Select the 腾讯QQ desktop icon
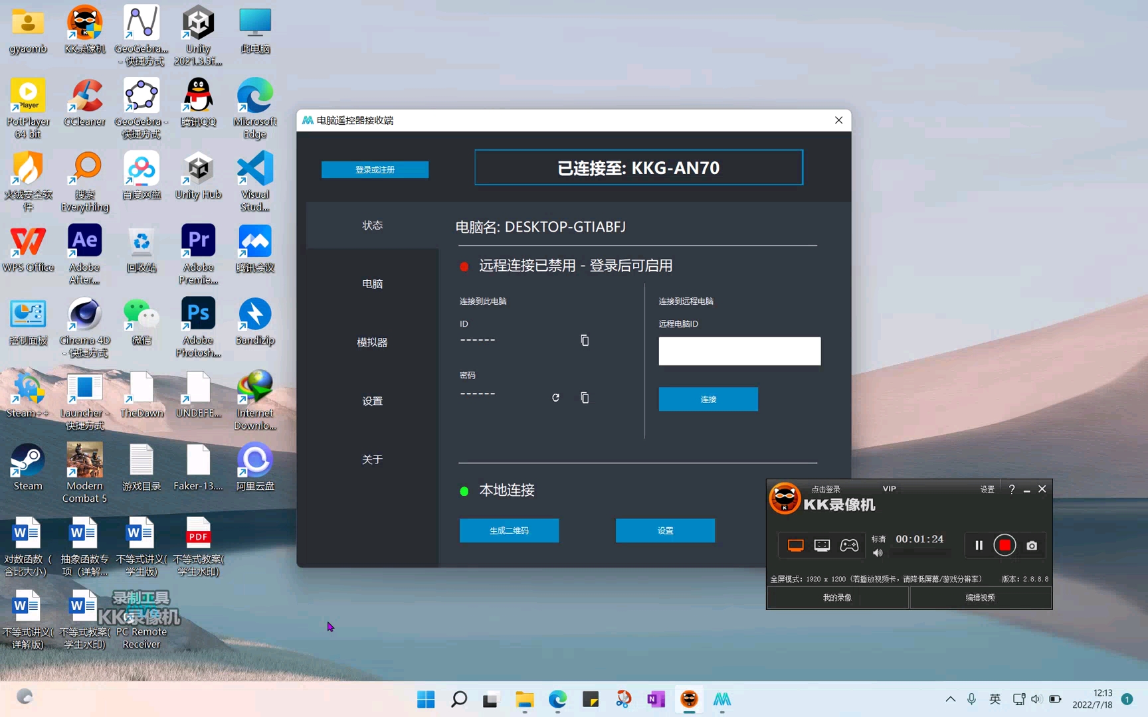The image size is (1148, 717). [x=198, y=103]
